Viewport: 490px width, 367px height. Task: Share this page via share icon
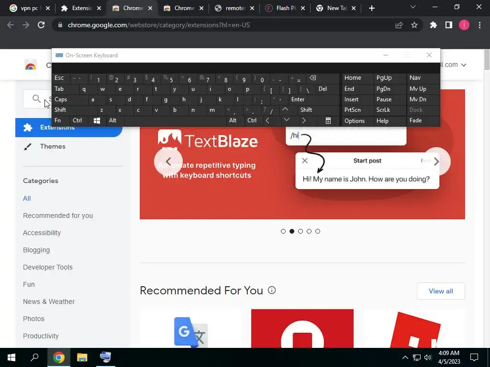click(399, 25)
